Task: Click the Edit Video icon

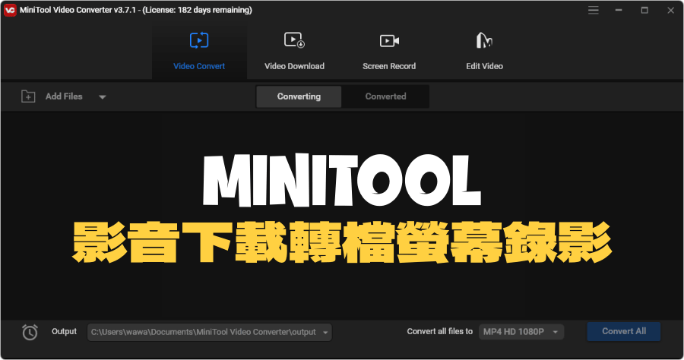Action: [x=484, y=40]
